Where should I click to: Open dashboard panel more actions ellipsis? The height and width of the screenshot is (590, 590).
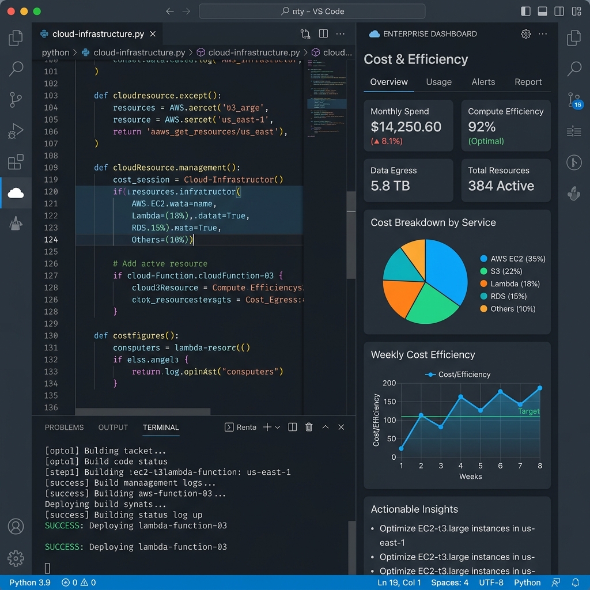click(x=543, y=34)
